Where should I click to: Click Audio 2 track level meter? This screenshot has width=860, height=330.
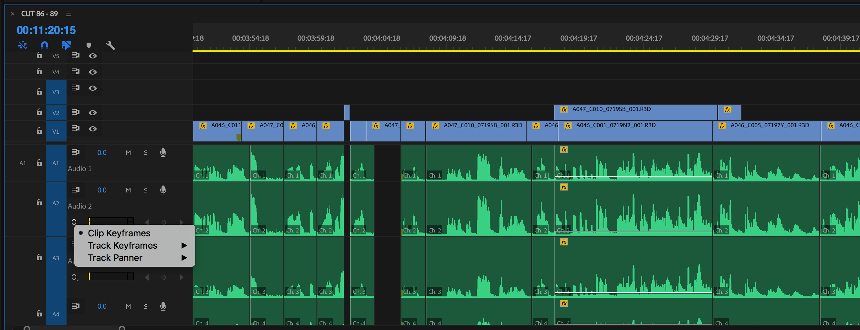click(x=111, y=221)
